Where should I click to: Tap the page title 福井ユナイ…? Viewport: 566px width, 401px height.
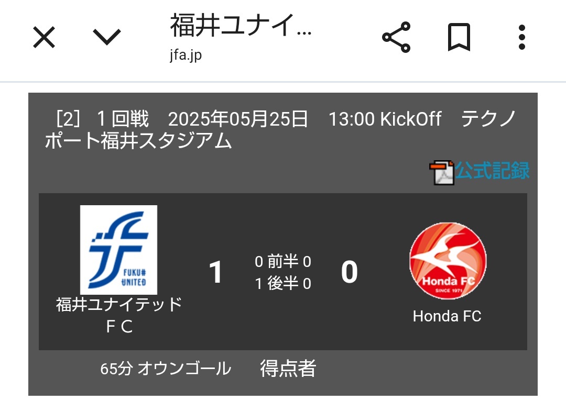[x=241, y=26]
